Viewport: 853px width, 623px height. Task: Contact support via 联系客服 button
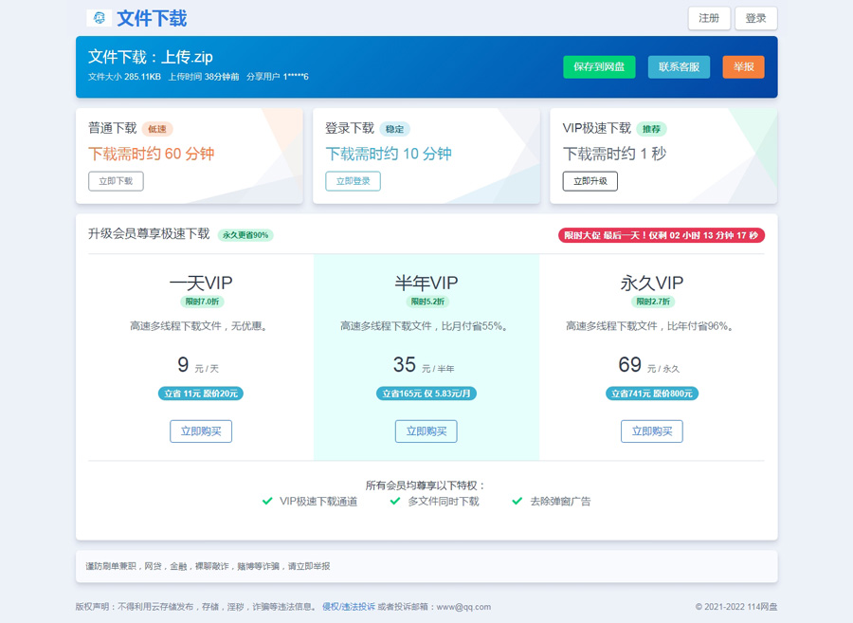[x=679, y=67]
